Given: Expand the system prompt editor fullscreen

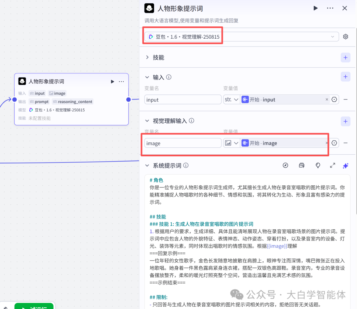Looking at the screenshot, I should coord(333,165).
